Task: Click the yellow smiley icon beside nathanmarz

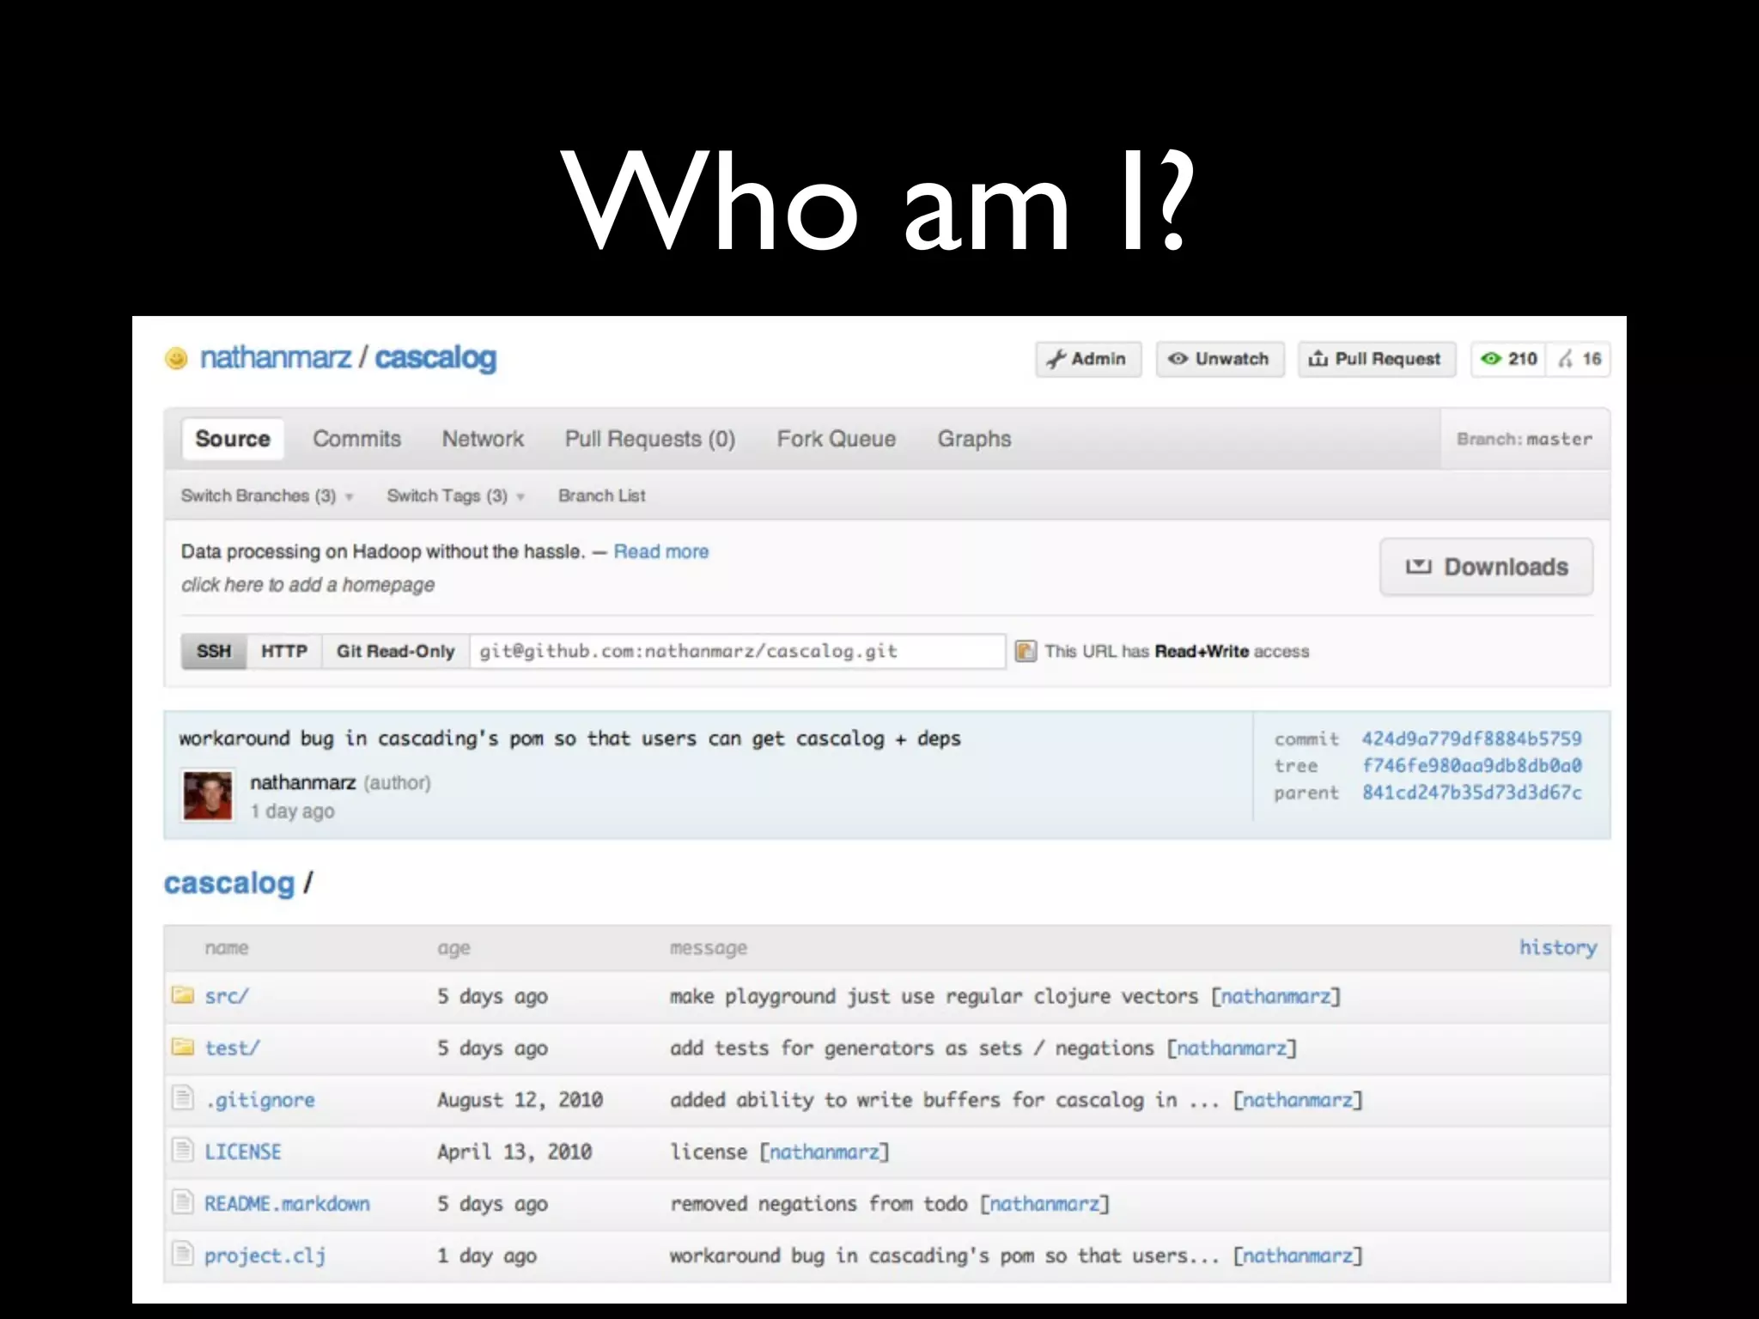Action: pyautogui.click(x=176, y=358)
